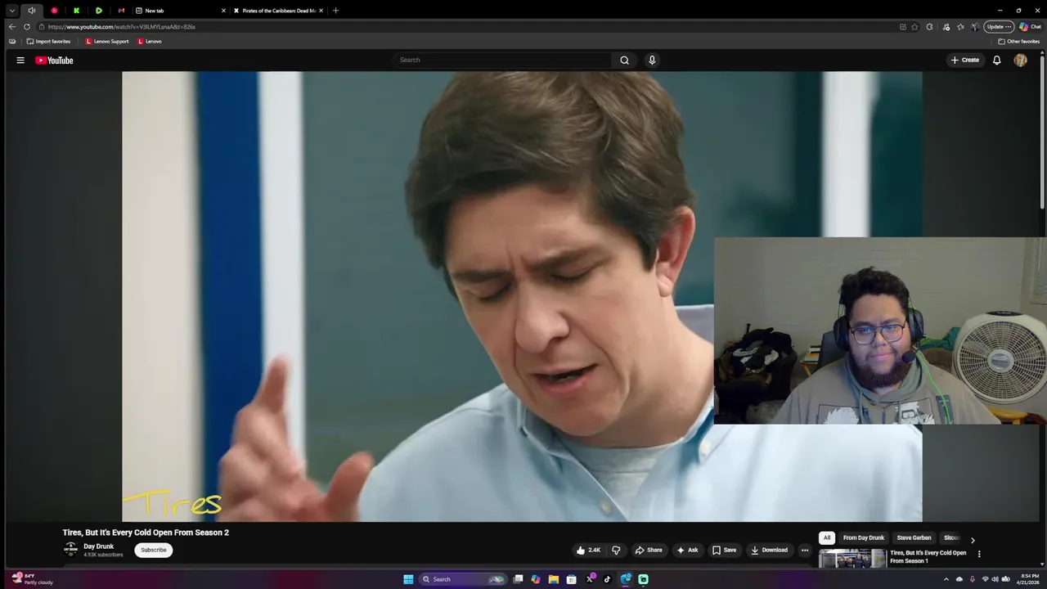Click the Windows taskbar search box

point(464,579)
